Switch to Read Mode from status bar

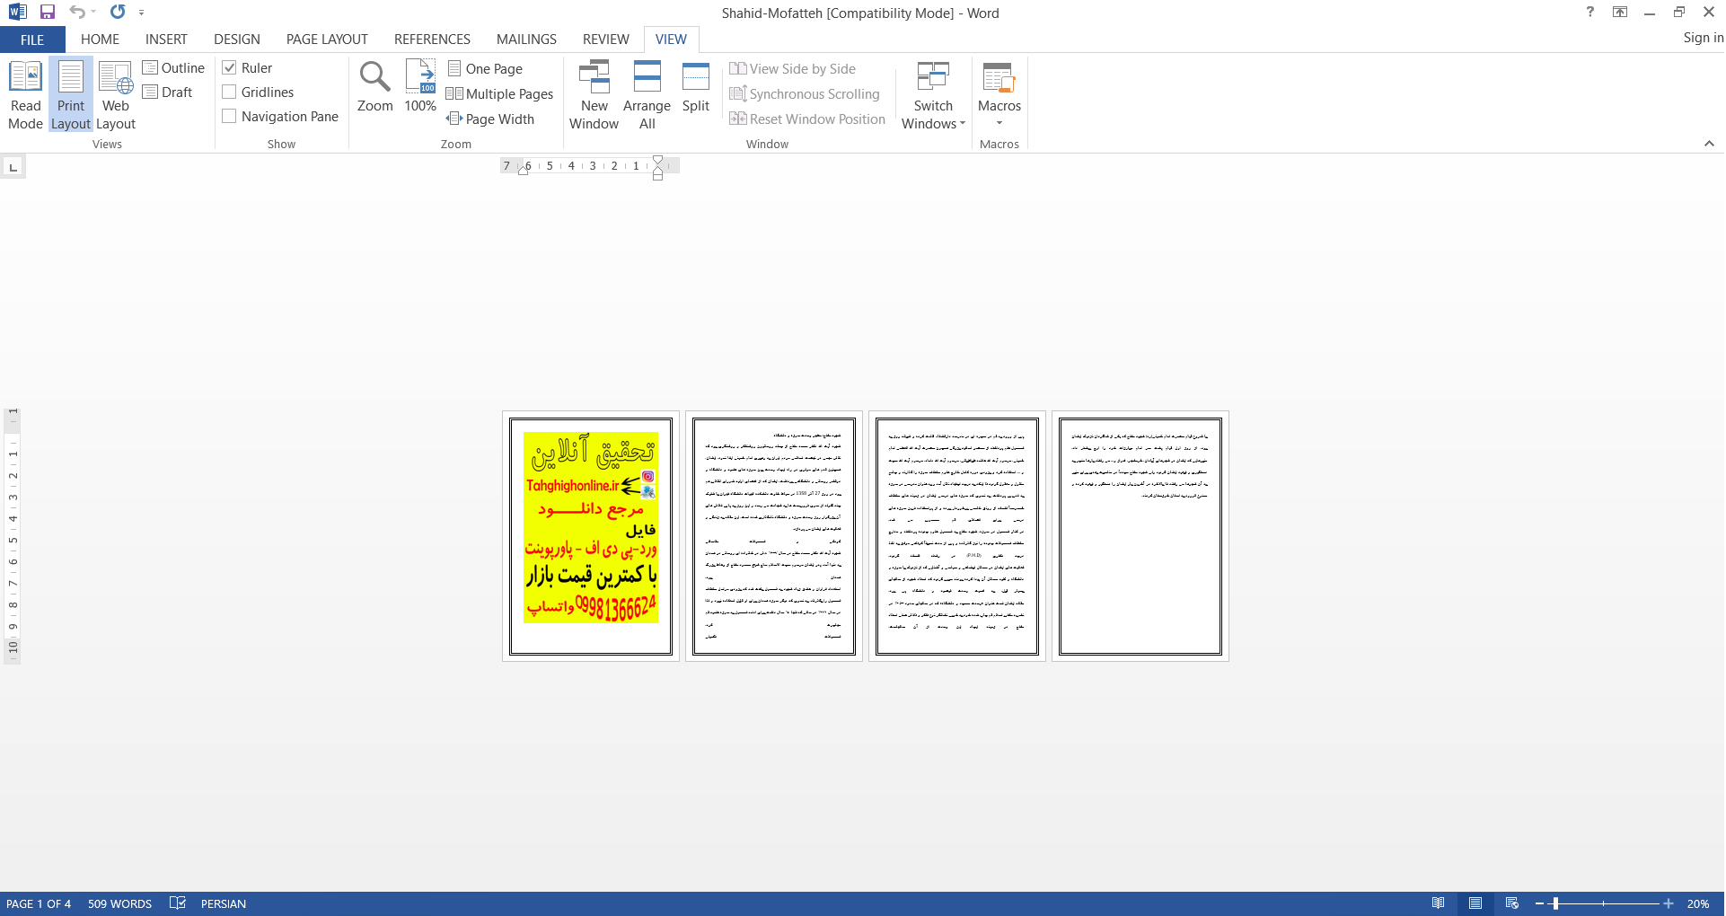(x=1439, y=903)
